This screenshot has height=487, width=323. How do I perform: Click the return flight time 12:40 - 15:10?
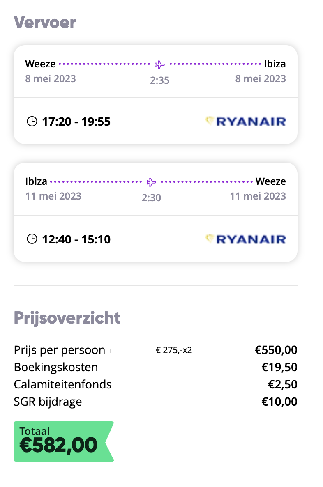pyautogui.click(x=76, y=239)
